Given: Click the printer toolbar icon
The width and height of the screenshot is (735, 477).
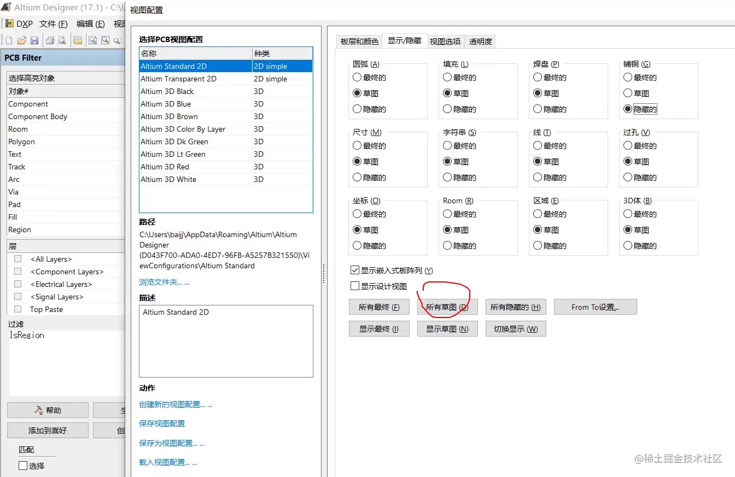Looking at the screenshot, I should (x=50, y=40).
